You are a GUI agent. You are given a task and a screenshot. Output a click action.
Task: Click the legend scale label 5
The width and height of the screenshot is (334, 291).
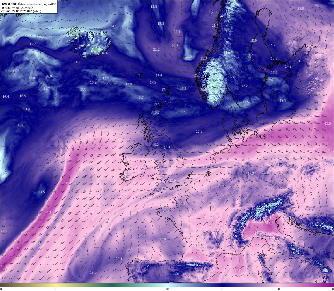pyautogui.click(x=111, y=289)
